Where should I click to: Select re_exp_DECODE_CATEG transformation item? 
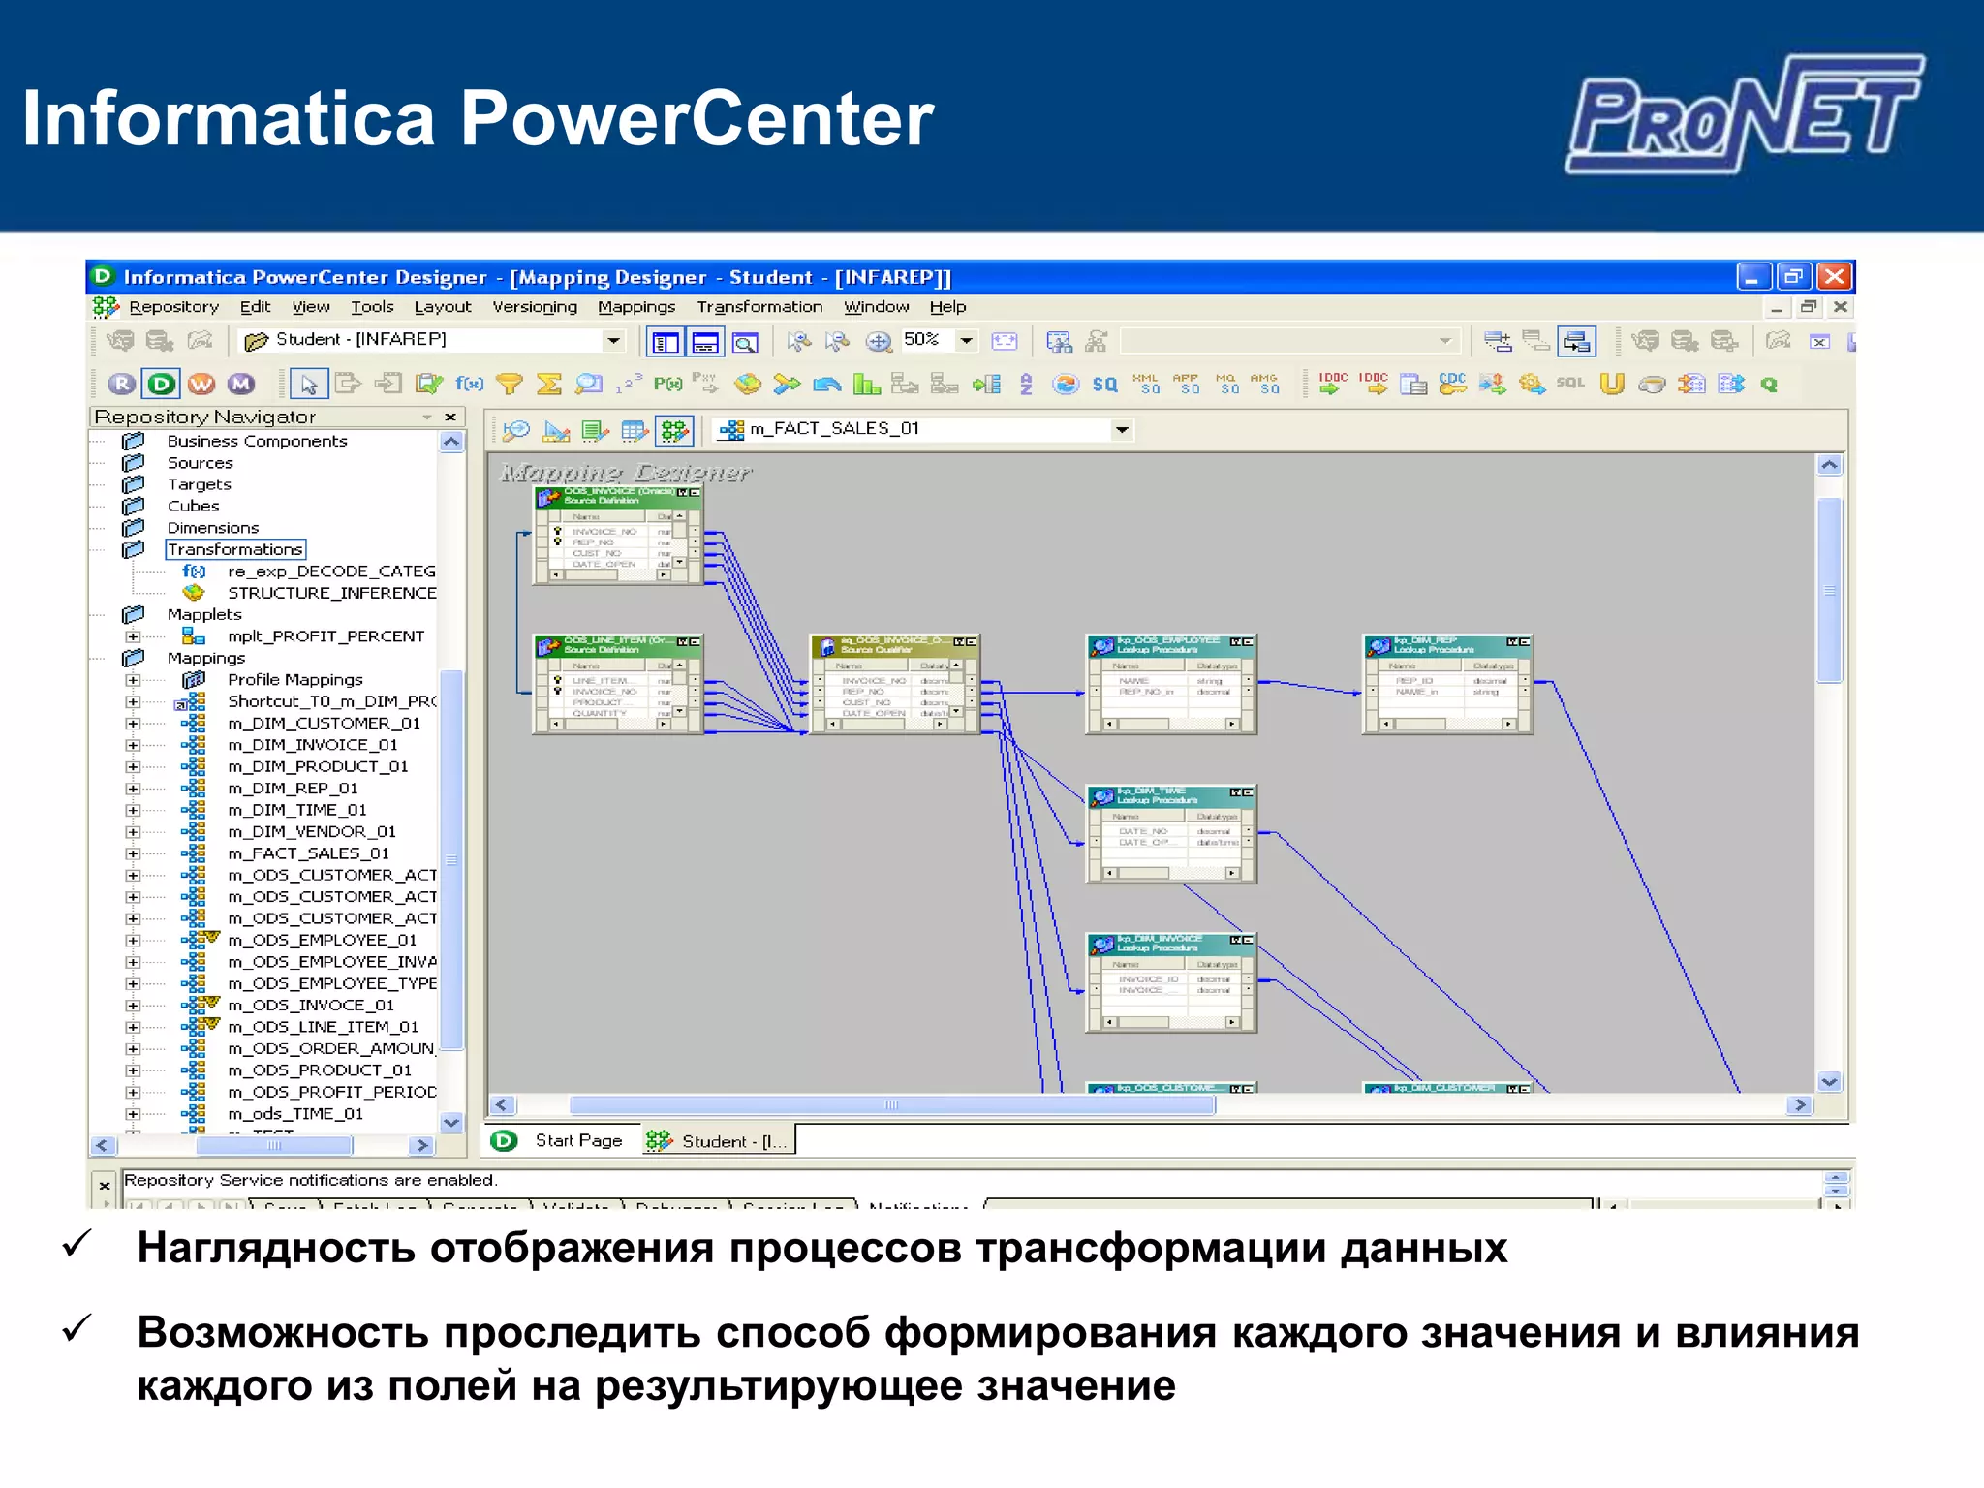click(x=331, y=572)
